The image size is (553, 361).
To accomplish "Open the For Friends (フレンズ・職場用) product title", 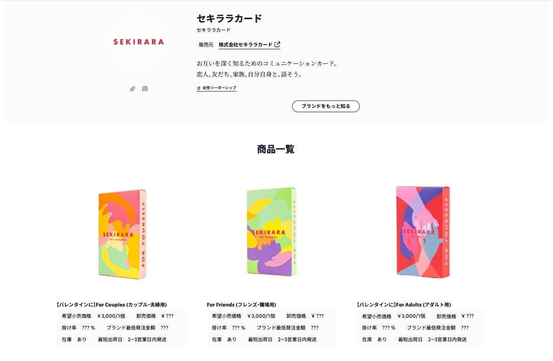I will point(242,305).
